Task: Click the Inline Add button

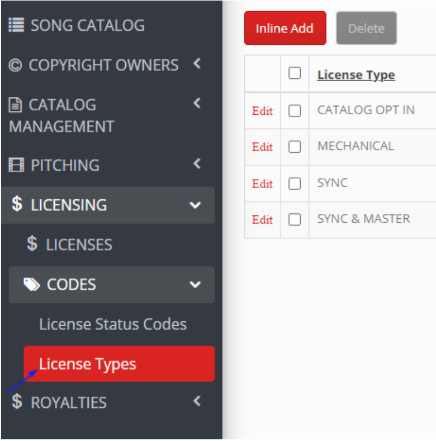Action: click(285, 28)
